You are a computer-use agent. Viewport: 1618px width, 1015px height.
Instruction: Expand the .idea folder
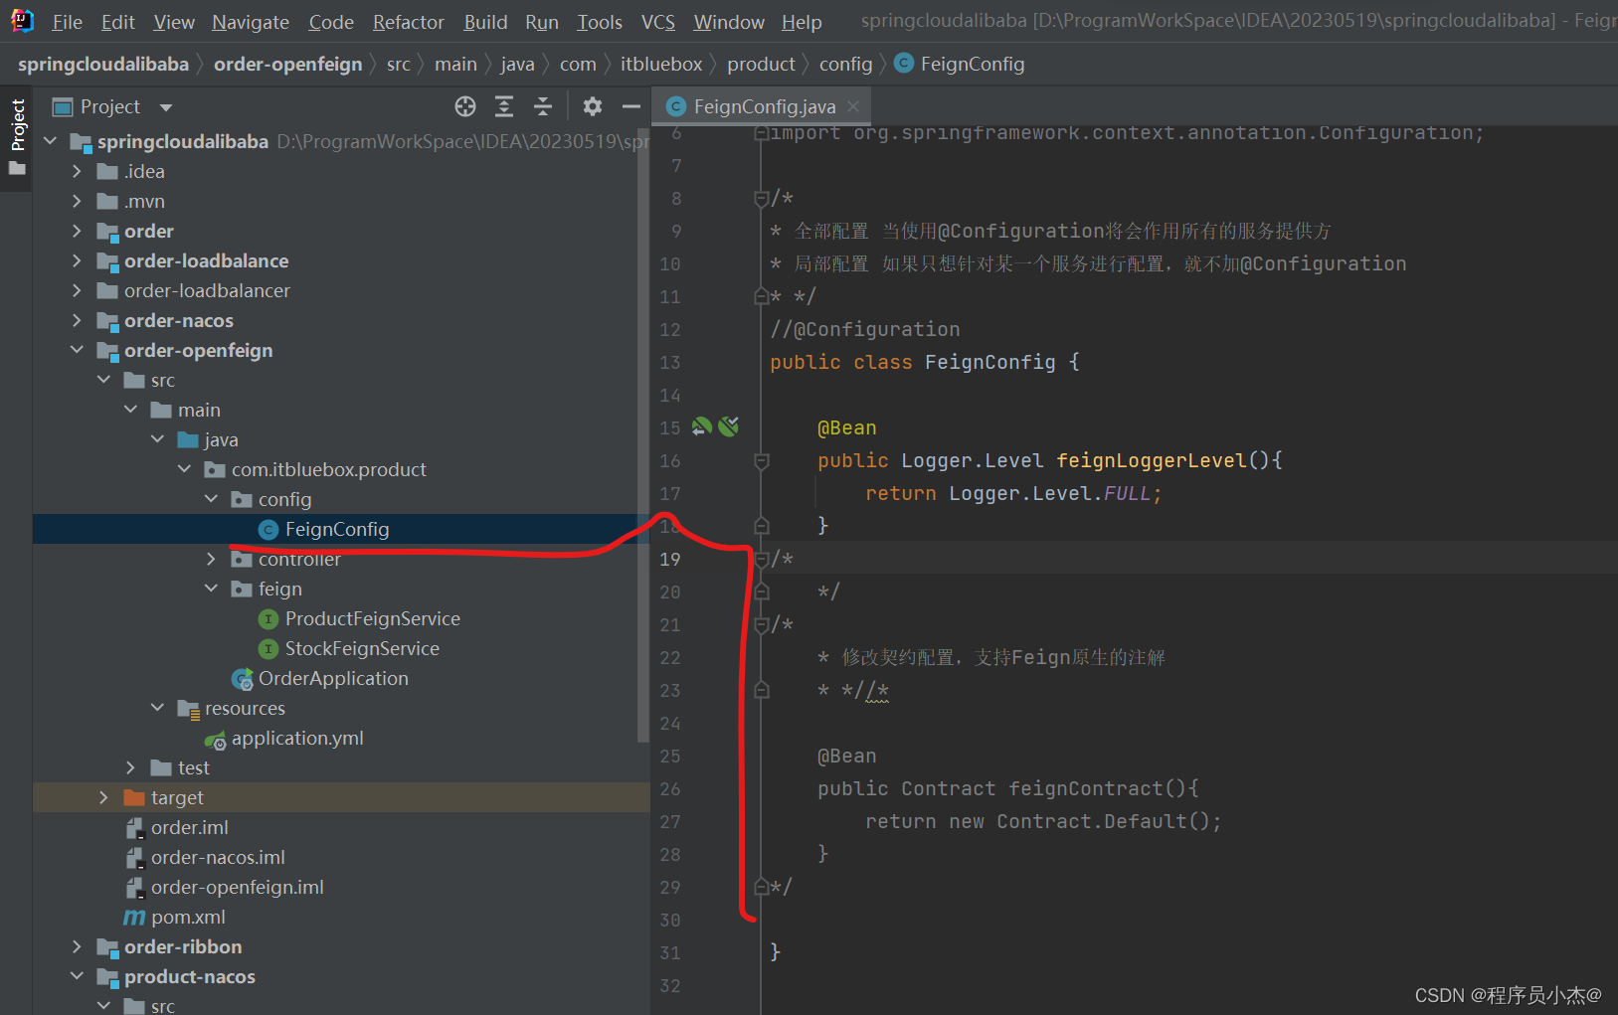pyautogui.click(x=77, y=171)
